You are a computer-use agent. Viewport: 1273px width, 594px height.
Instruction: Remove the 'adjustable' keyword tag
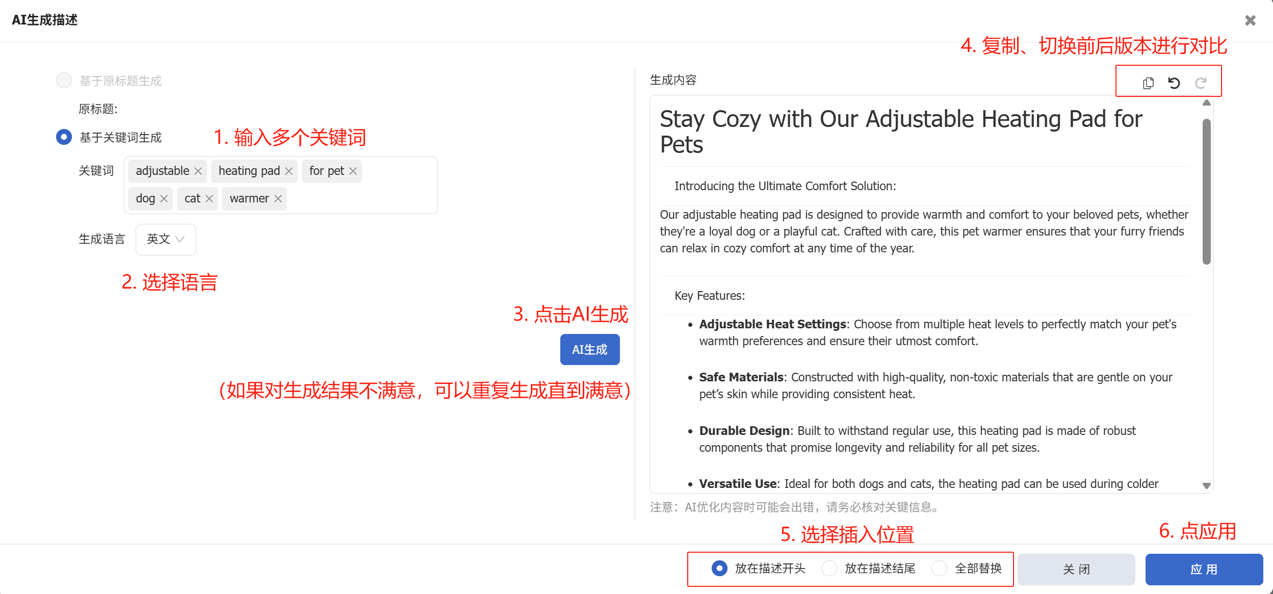[198, 171]
